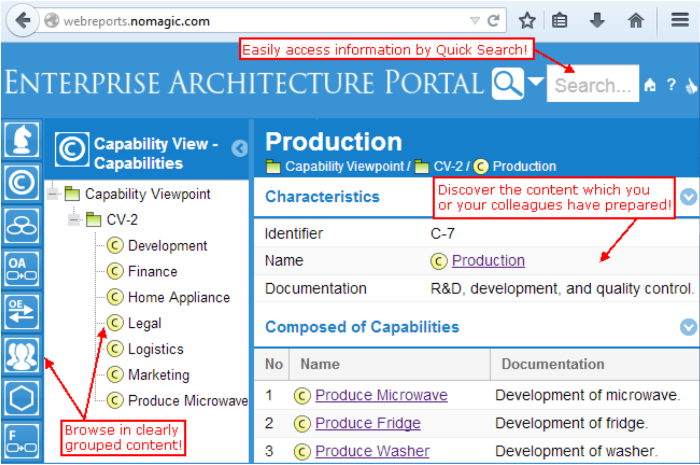Open the bookmarks list icon
The height and width of the screenshot is (465, 700).
[x=559, y=20]
